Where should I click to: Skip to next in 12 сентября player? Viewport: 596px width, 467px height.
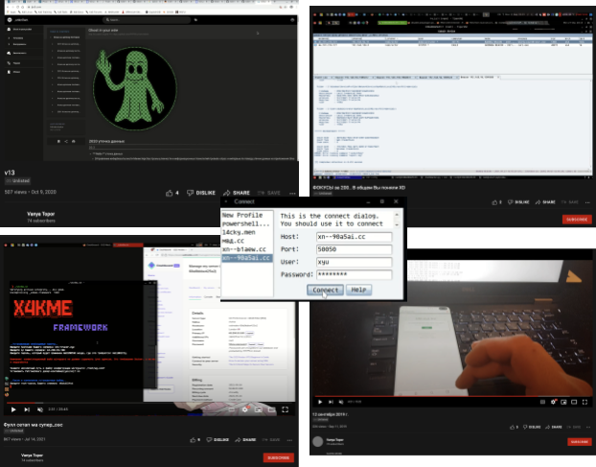pos(331,402)
